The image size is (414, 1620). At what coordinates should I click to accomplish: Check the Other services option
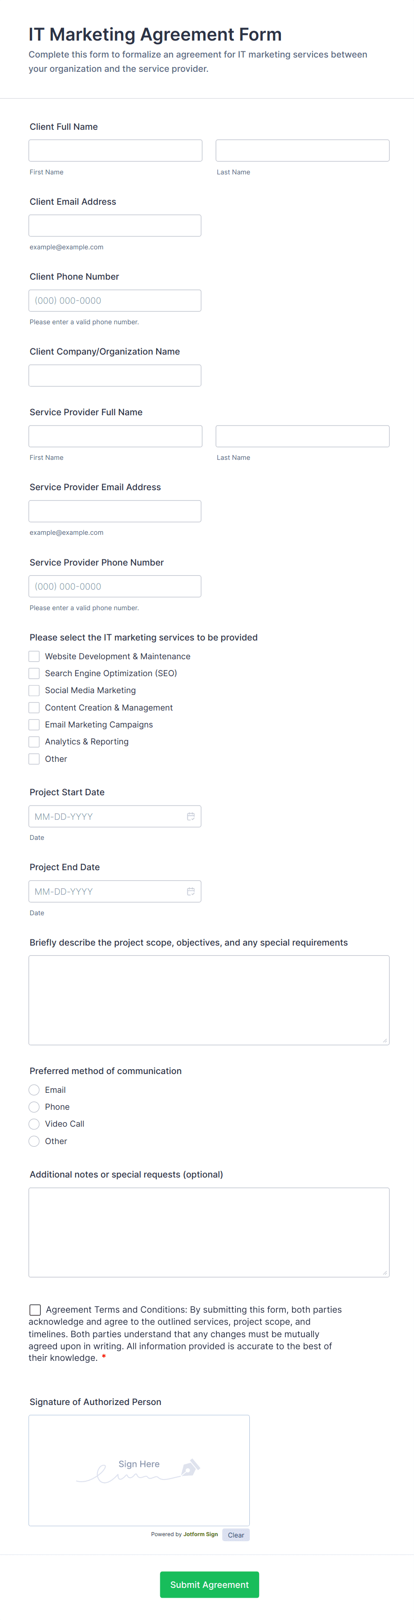34,758
